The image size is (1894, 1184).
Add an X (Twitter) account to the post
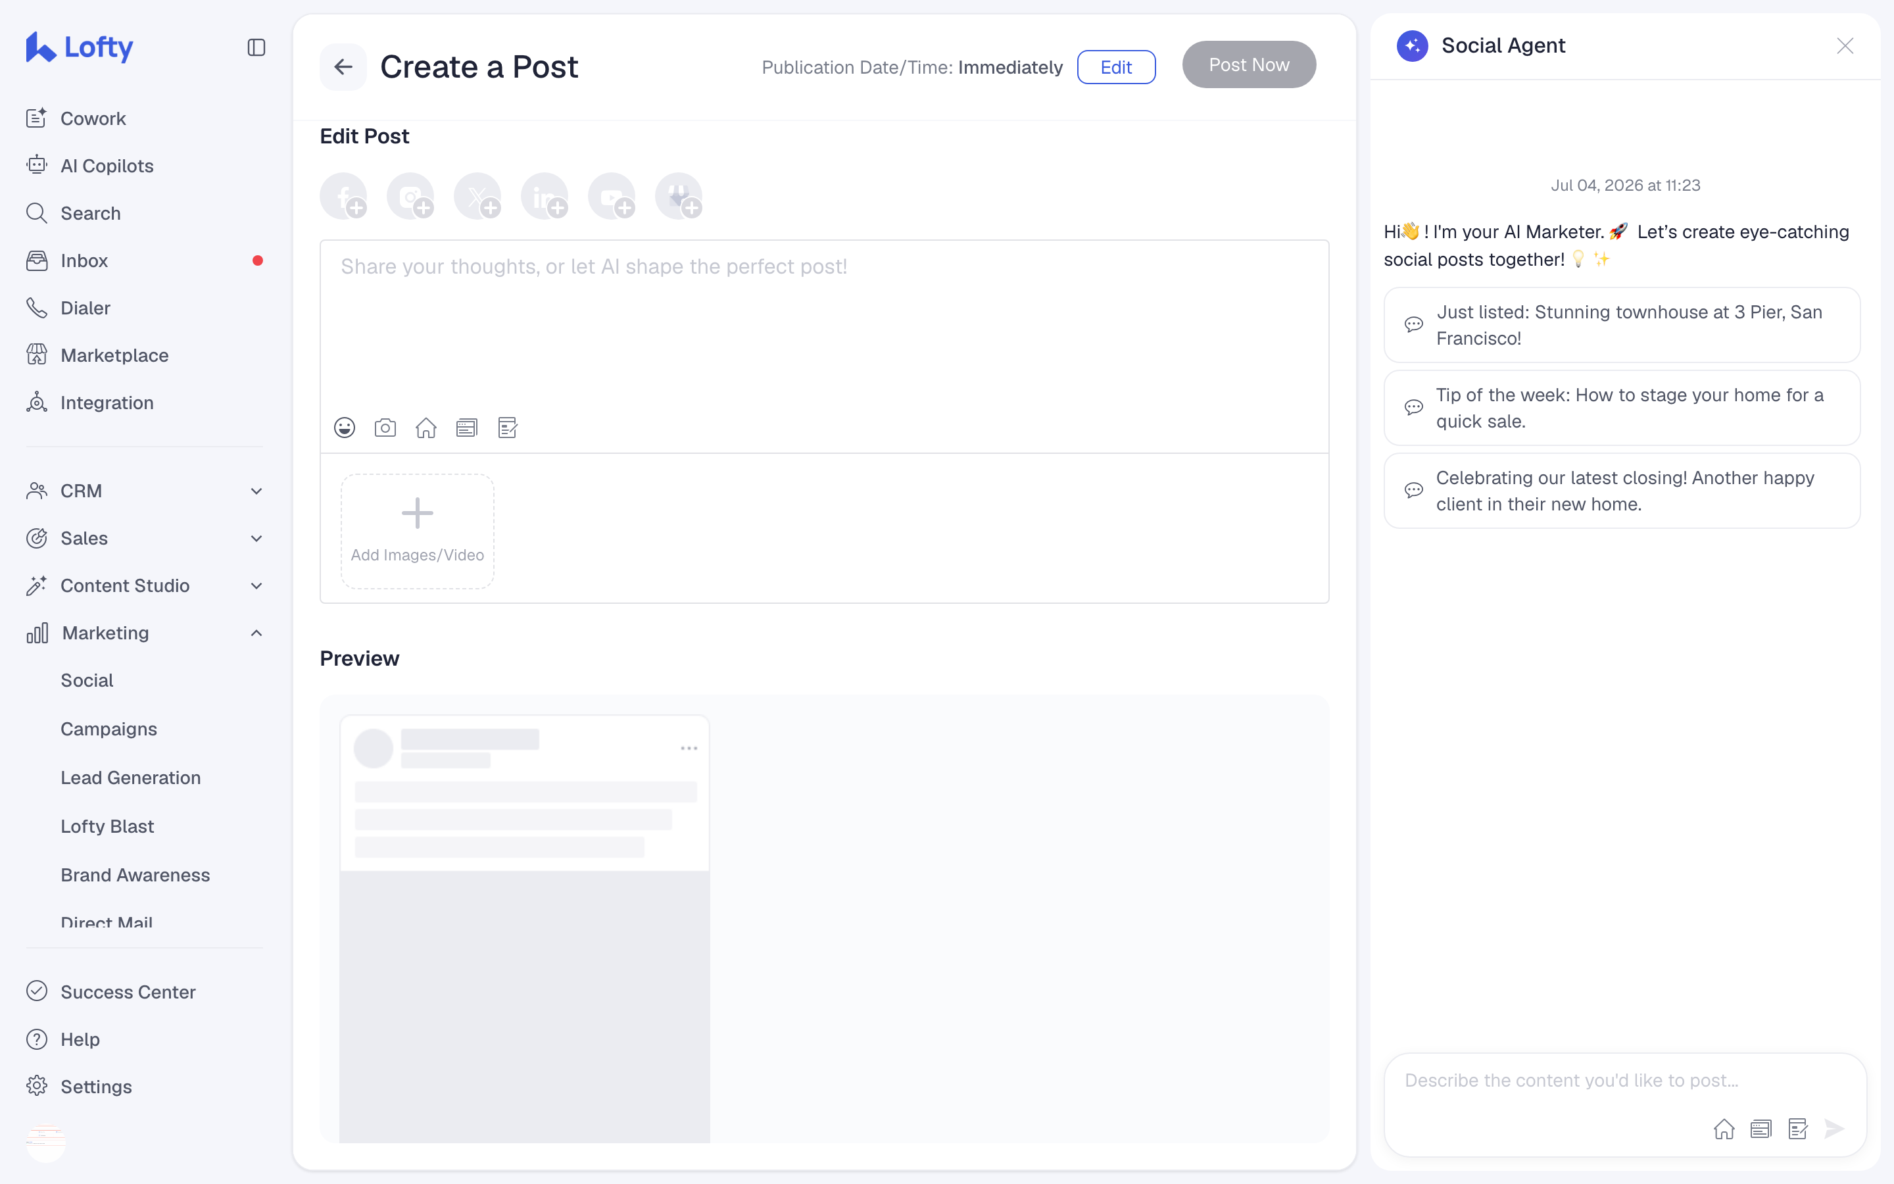point(477,196)
